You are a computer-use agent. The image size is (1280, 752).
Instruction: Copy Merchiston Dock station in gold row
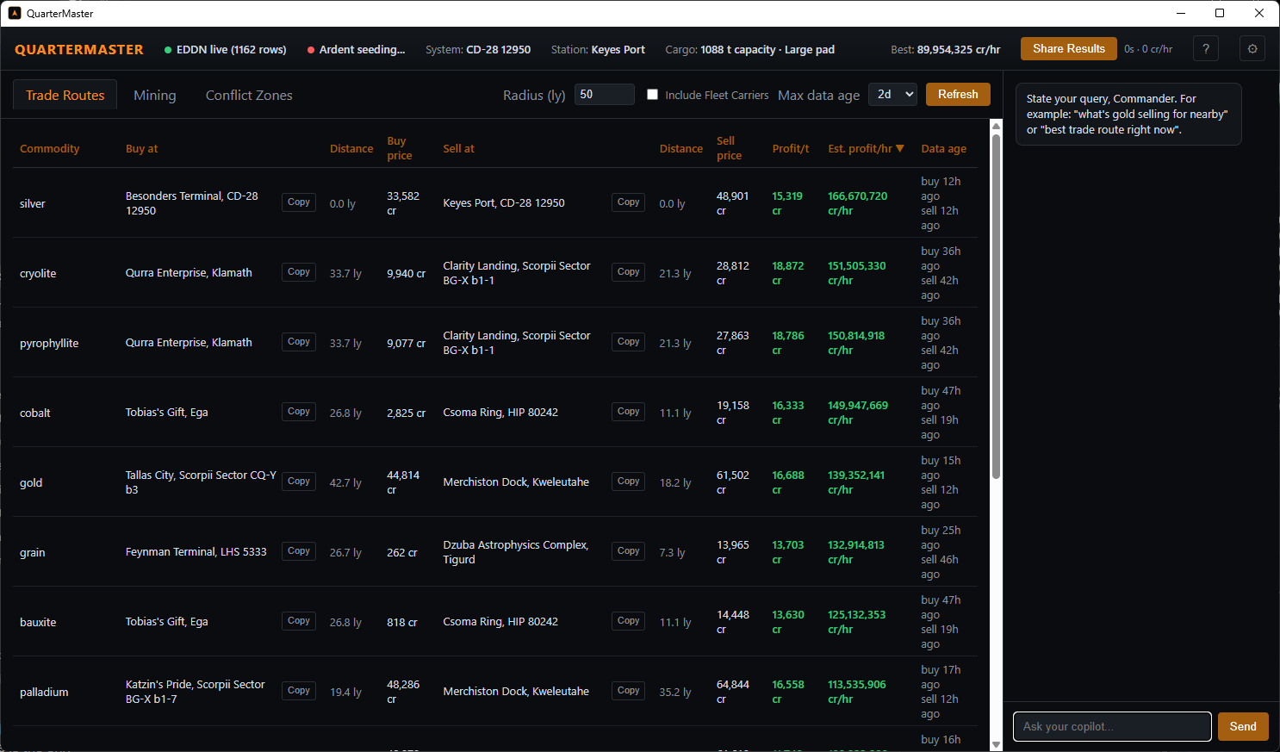629,482
